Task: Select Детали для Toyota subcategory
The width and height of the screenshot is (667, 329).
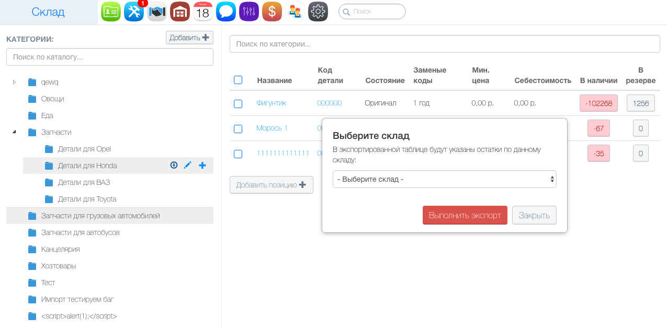Action: (87, 199)
